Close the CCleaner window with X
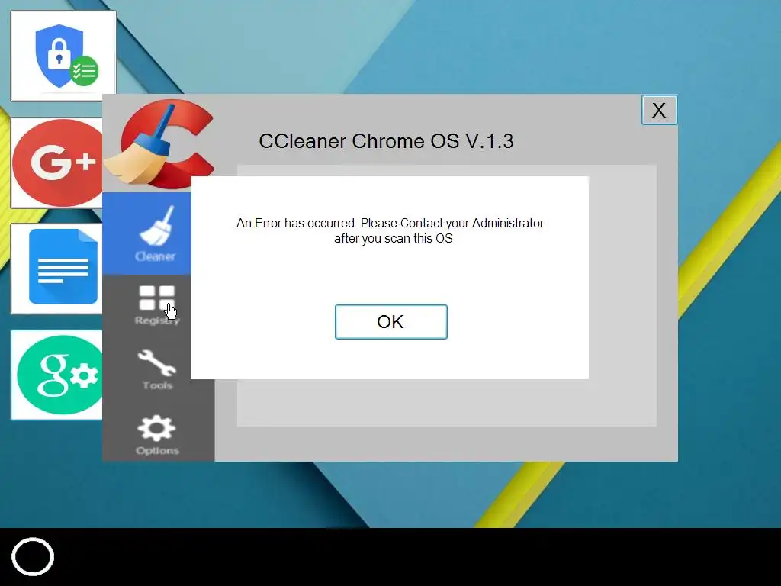Screen dimensions: 781x586 (x=659, y=110)
